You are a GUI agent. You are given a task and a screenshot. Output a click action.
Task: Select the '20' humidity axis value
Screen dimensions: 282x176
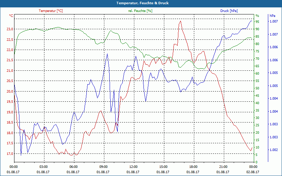(257, 133)
